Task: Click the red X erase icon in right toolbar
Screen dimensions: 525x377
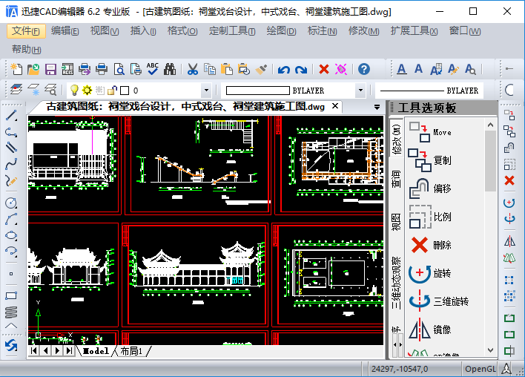Action: coord(509,181)
